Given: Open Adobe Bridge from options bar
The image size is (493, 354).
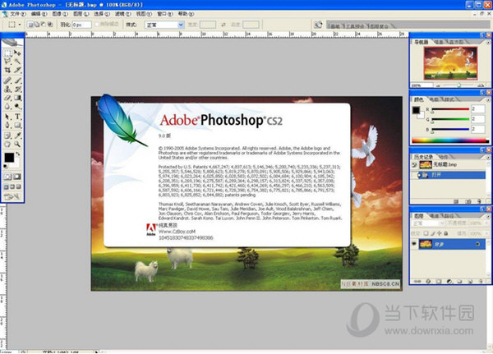Looking at the screenshot, I should pyautogui.click(x=318, y=25).
